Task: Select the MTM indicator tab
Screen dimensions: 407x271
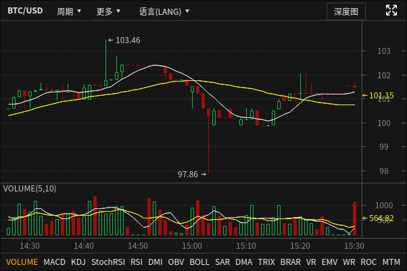Action: (391, 262)
